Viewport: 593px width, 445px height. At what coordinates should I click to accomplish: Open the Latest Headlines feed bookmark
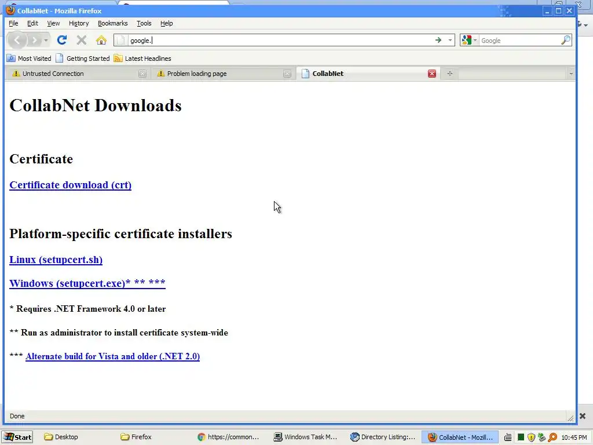click(x=142, y=59)
